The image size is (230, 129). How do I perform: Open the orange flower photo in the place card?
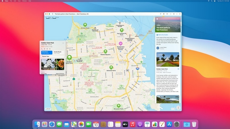[60, 64]
